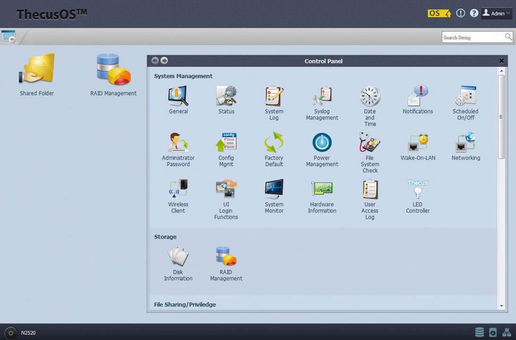Click the Control Panel scrollbar down arrow
The height and width of the screenshot is (340, 516).
501,306
